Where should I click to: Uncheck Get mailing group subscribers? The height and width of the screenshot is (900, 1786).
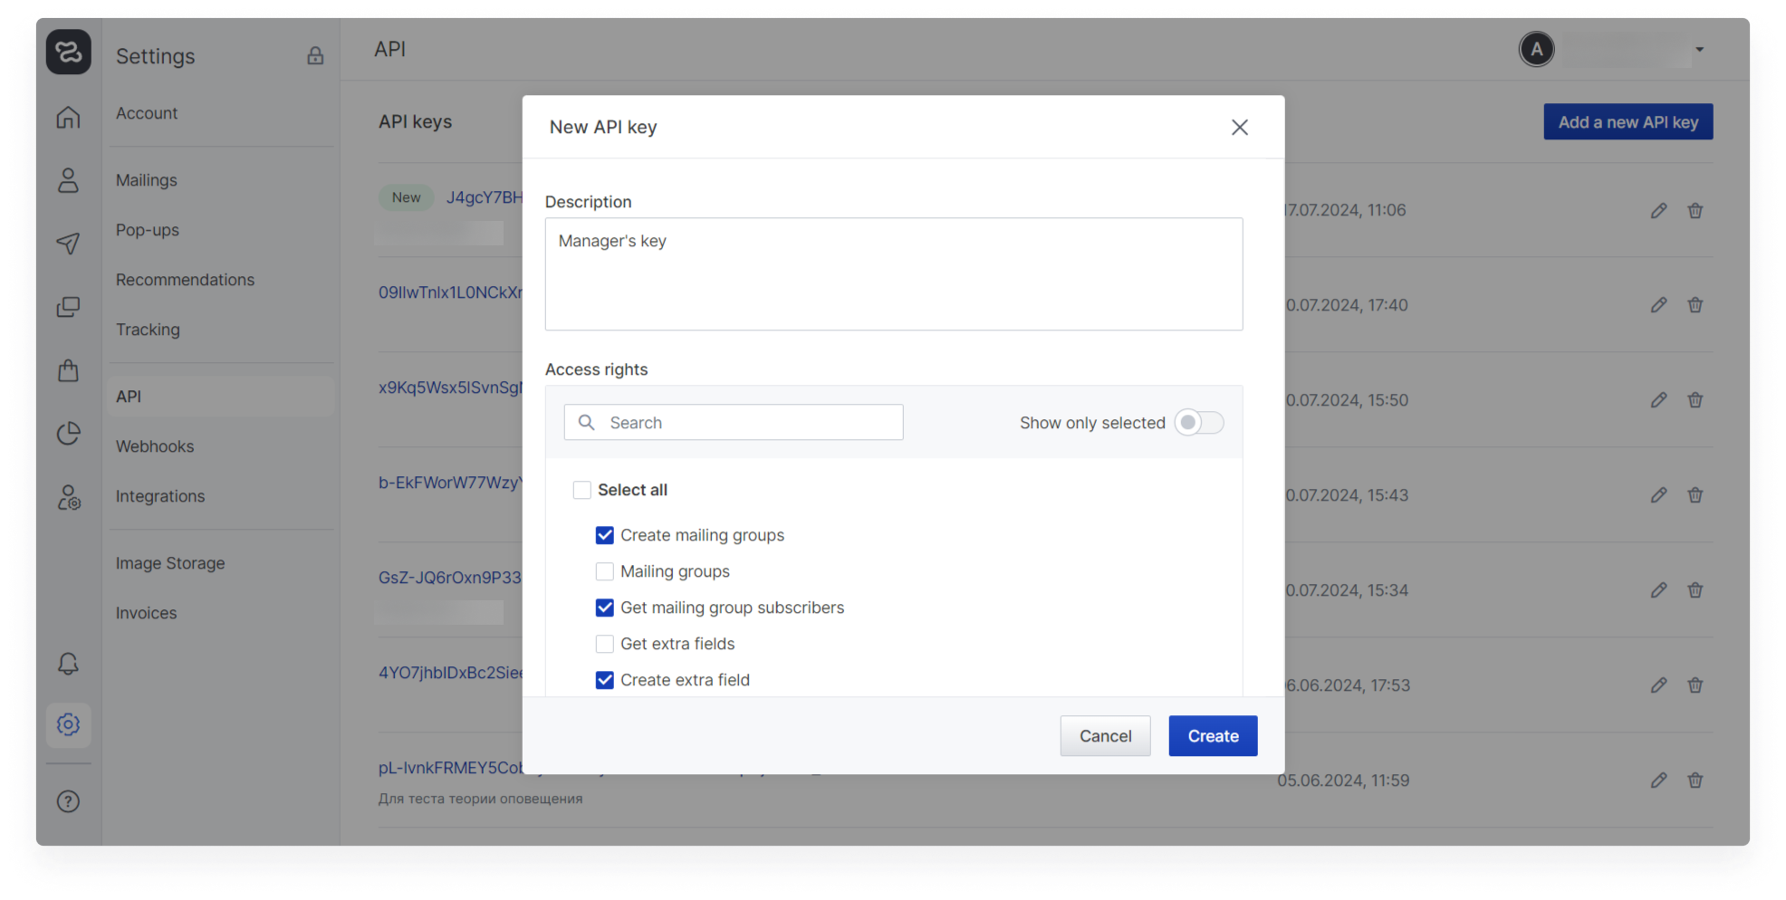(605, 608)
